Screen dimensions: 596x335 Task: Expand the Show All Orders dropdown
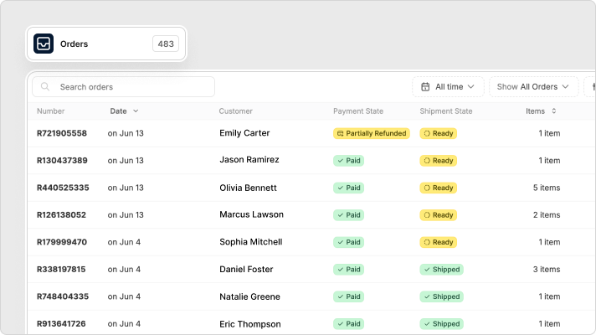tap(533, 87)
